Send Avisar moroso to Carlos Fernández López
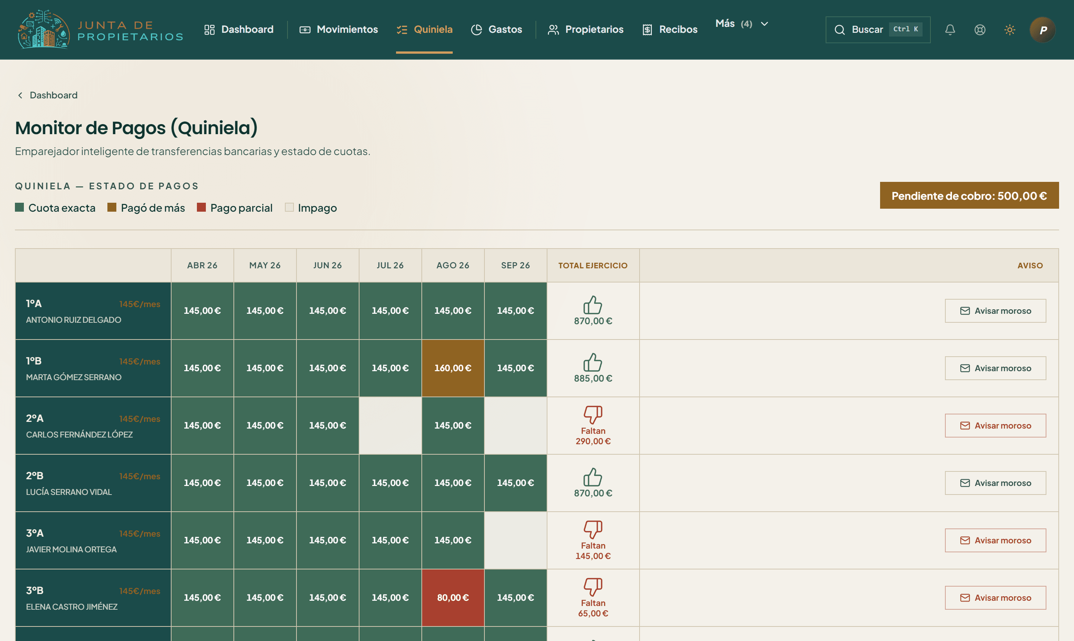The width and height of the screenshot is (1074, 641). (x=995, y=426)
